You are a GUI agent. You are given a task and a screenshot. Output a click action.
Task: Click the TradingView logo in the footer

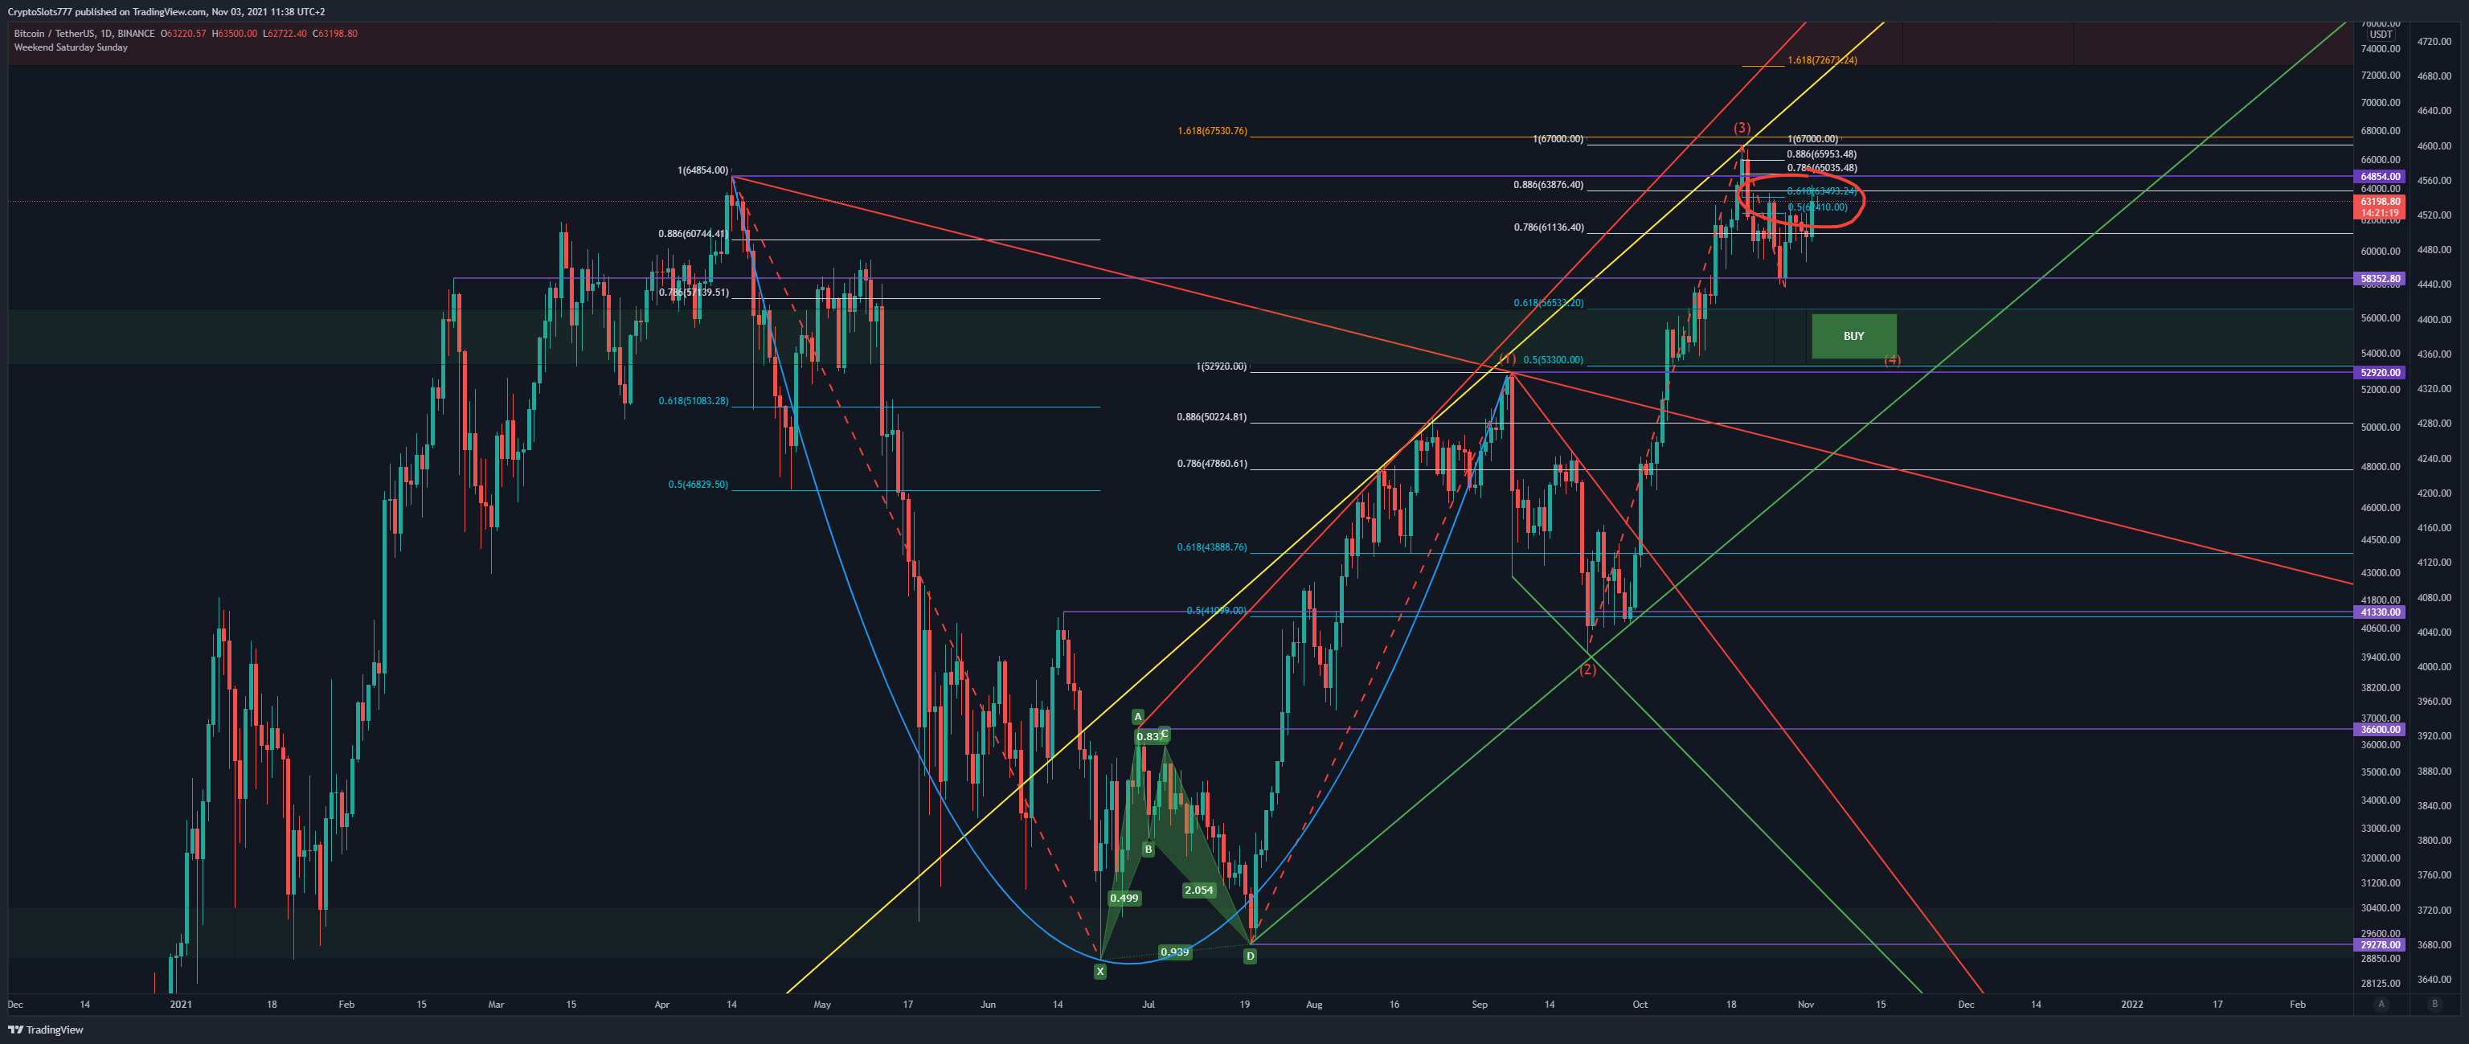45,1030
